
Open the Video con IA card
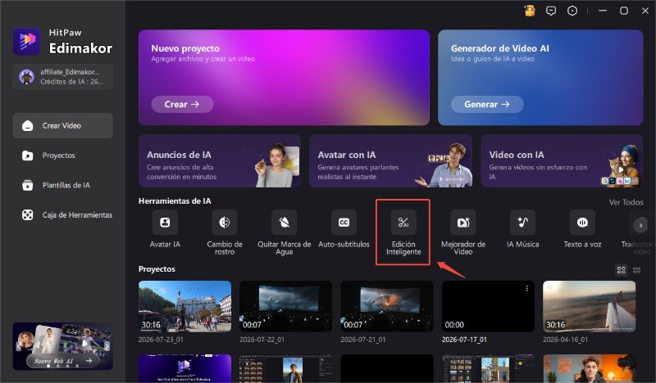tap(562, 161)
